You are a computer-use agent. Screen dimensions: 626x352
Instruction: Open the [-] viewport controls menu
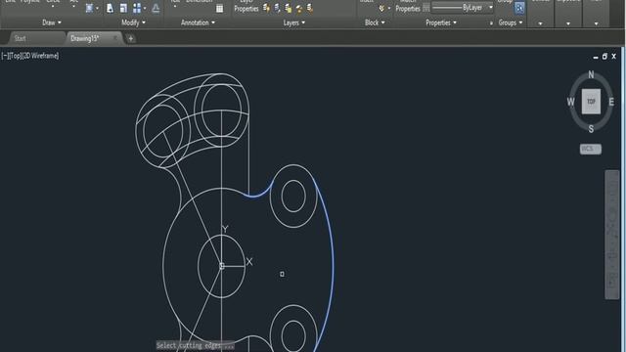click(x=5, y=56)
